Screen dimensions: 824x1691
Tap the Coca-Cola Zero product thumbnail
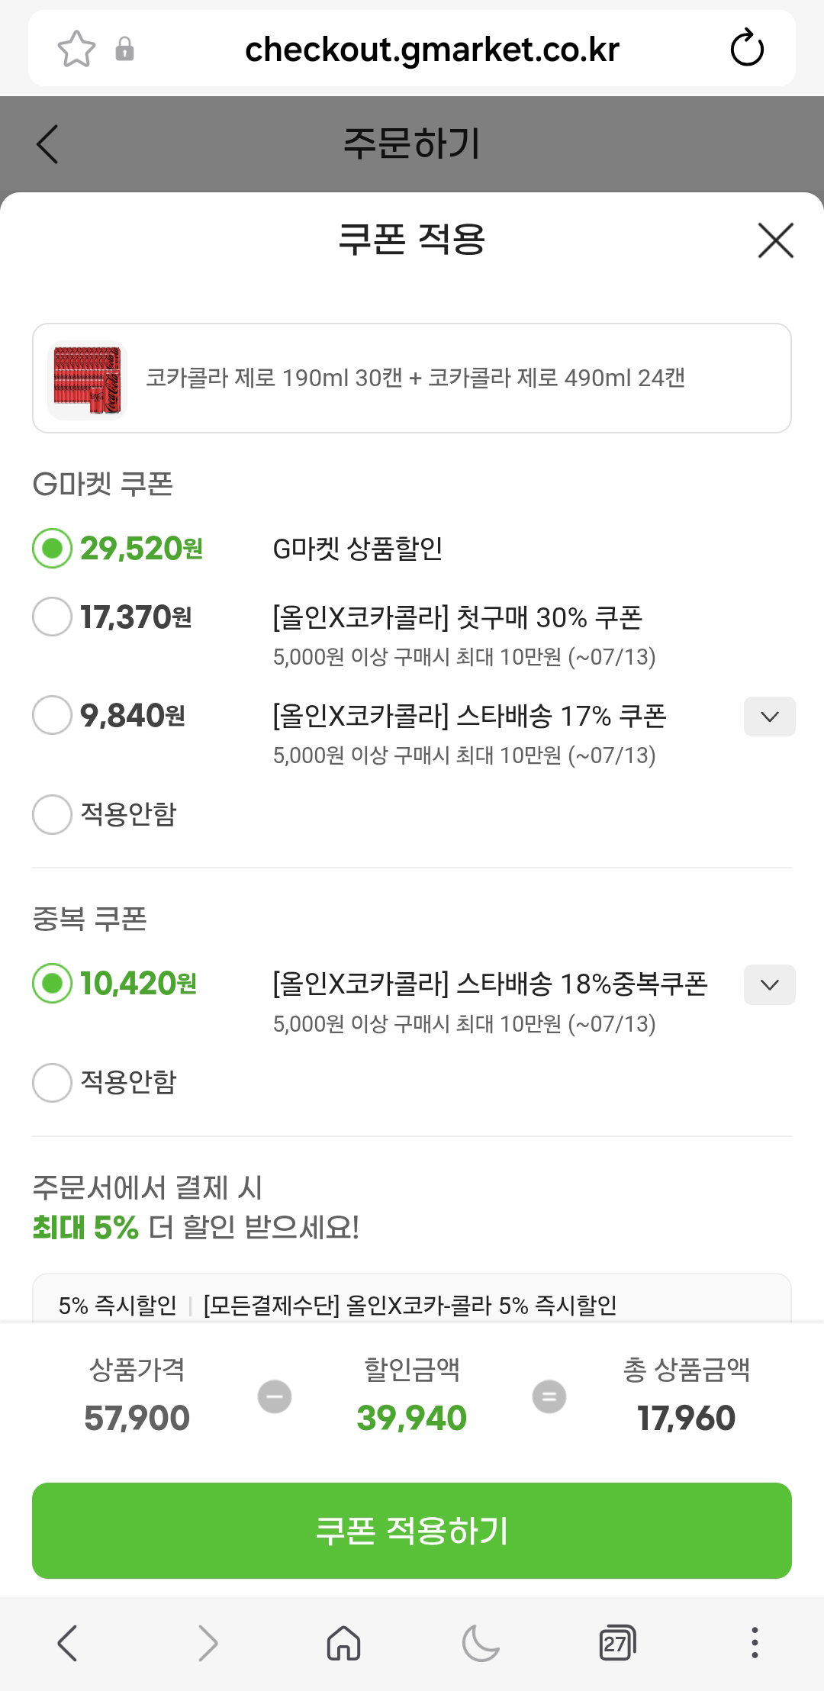pyautogui.click(x=87, y=378)
